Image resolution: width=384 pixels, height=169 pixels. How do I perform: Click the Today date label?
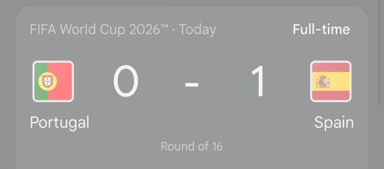click(x=197, y=30)
